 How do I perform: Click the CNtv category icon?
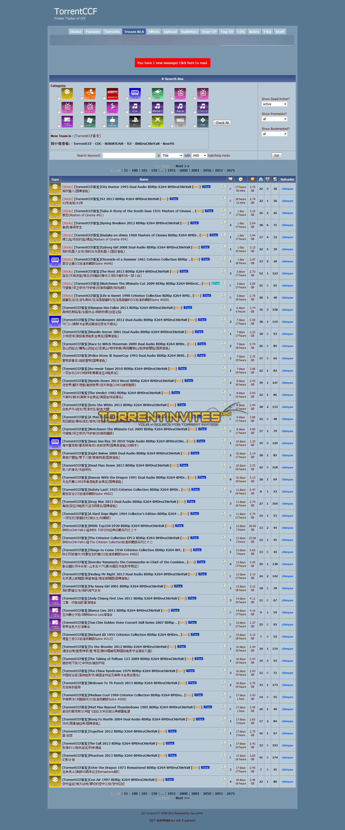point(180,94)
